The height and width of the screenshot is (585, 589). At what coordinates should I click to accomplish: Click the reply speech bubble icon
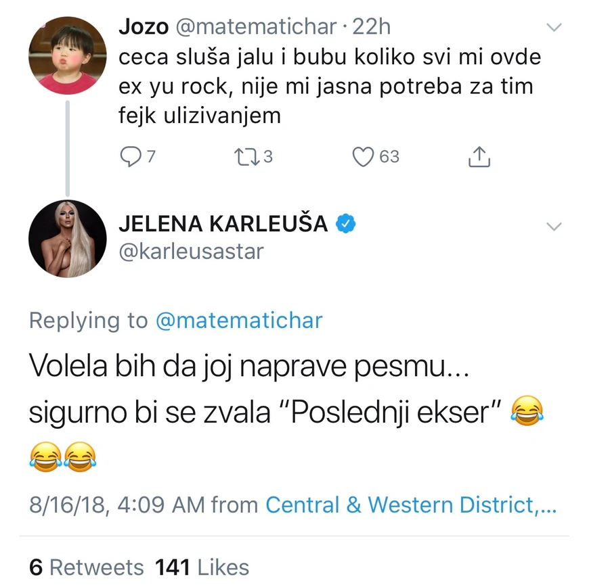click(x=129, y=157)
